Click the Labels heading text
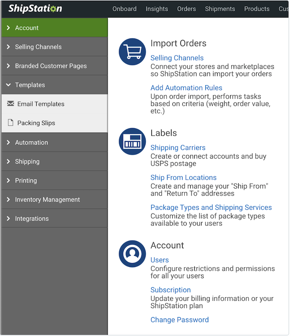Image resolution: width=291 pixels, height=336 pixels. coord(164,134)
